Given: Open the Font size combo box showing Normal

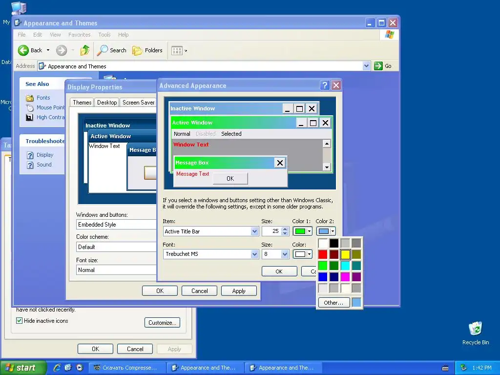Looking at the screenshot, I should pyautogui.click(x=116, y=270).
